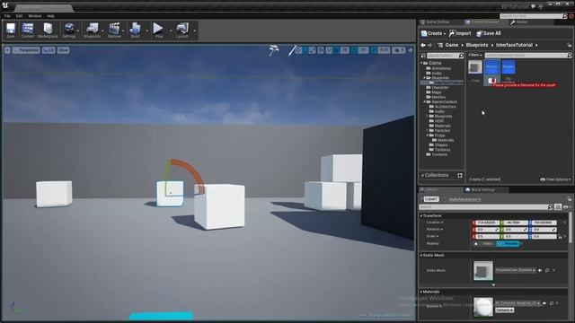
Task: Click the Save toolbar icon
Action: pos(11,31)
